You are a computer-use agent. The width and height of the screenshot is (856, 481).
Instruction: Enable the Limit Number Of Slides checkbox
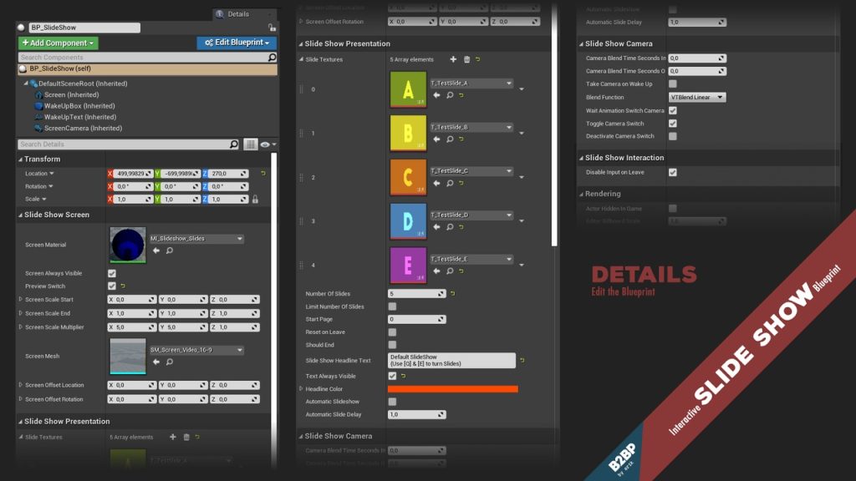[392, 306]
